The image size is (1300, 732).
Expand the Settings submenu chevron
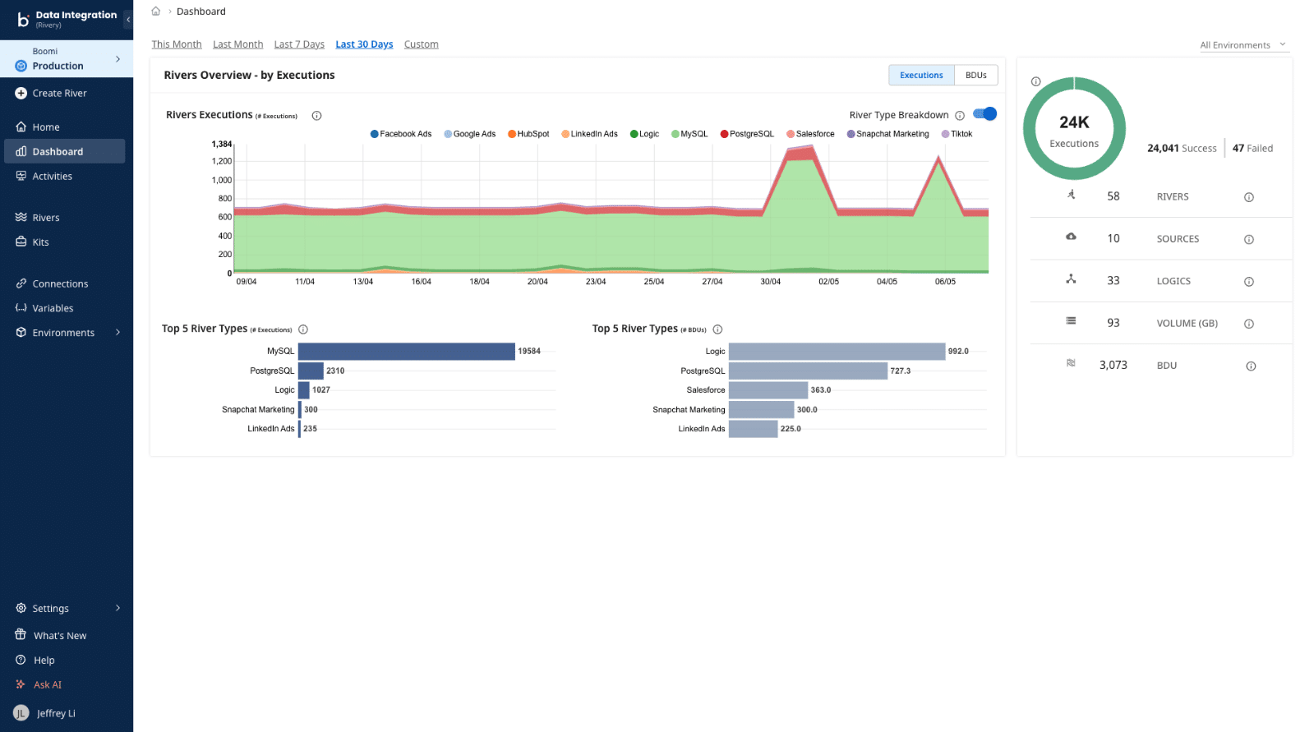tap(118, 608)
